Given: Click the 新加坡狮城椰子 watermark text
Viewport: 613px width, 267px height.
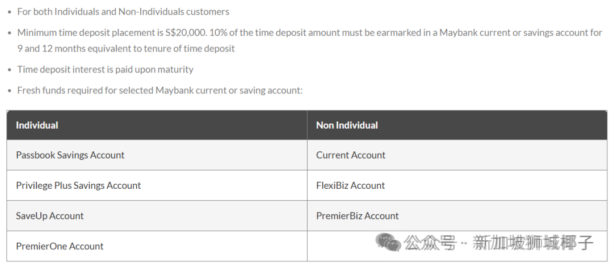Looking at the screenshot, I should (x=533, y=243).
